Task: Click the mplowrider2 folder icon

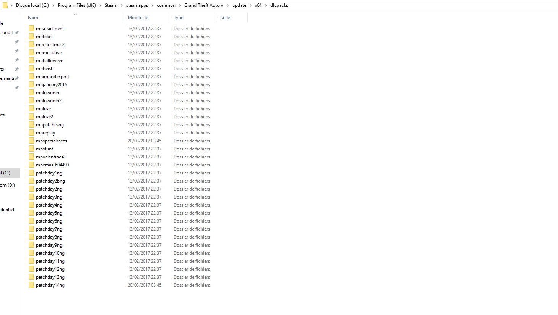Action: [31, 100]
